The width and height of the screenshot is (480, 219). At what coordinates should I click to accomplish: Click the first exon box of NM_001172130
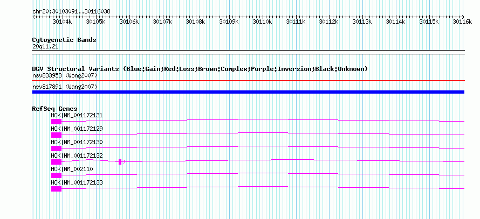[56, 149]
